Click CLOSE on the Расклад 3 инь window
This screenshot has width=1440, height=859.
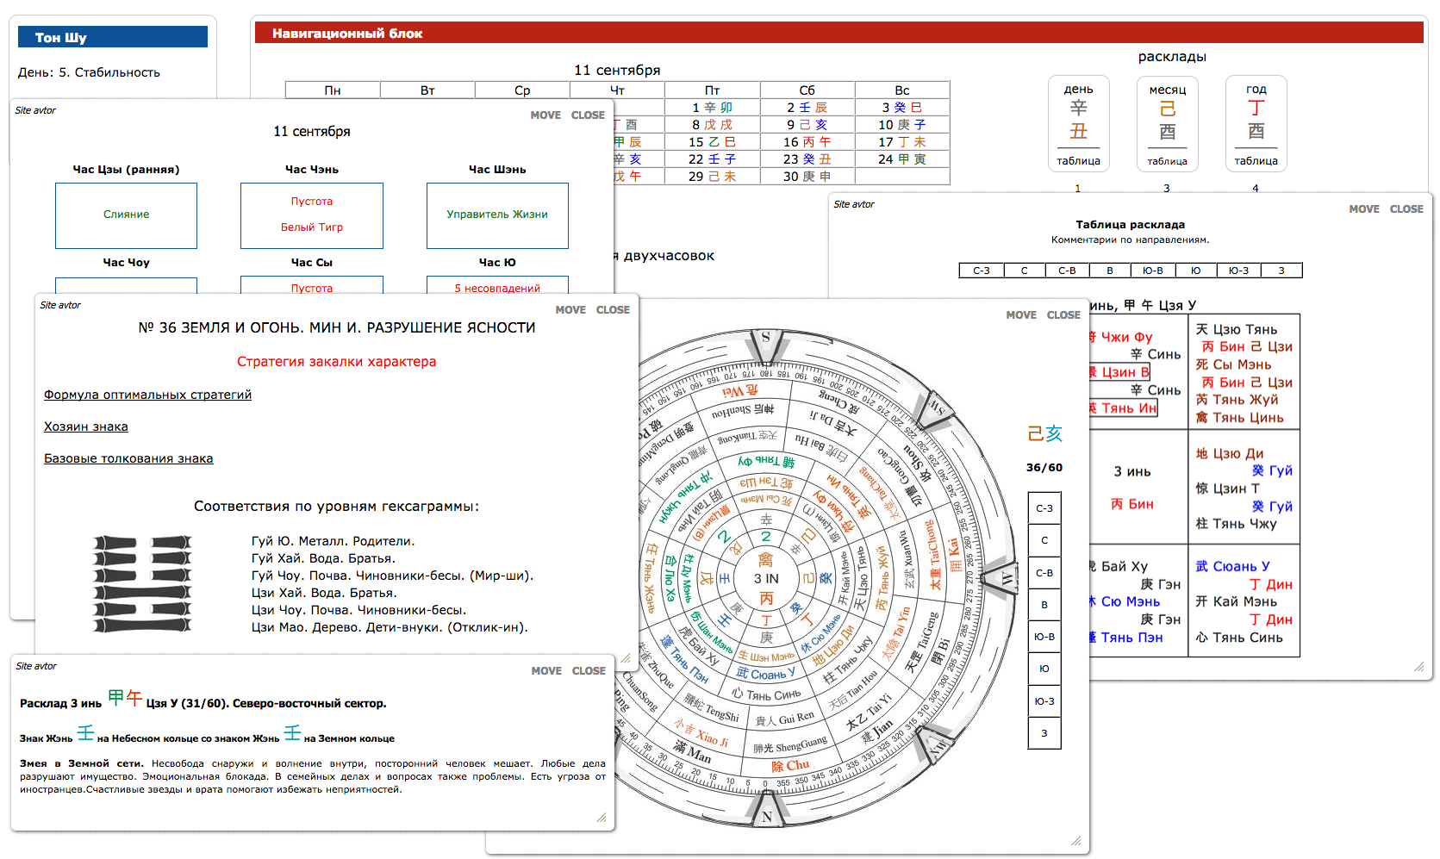pos(589,671)
